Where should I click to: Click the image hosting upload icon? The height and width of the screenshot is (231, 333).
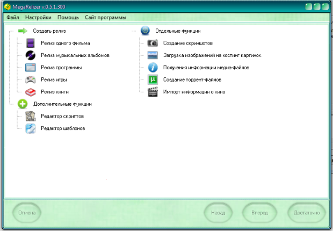click(x=153, y=55)
